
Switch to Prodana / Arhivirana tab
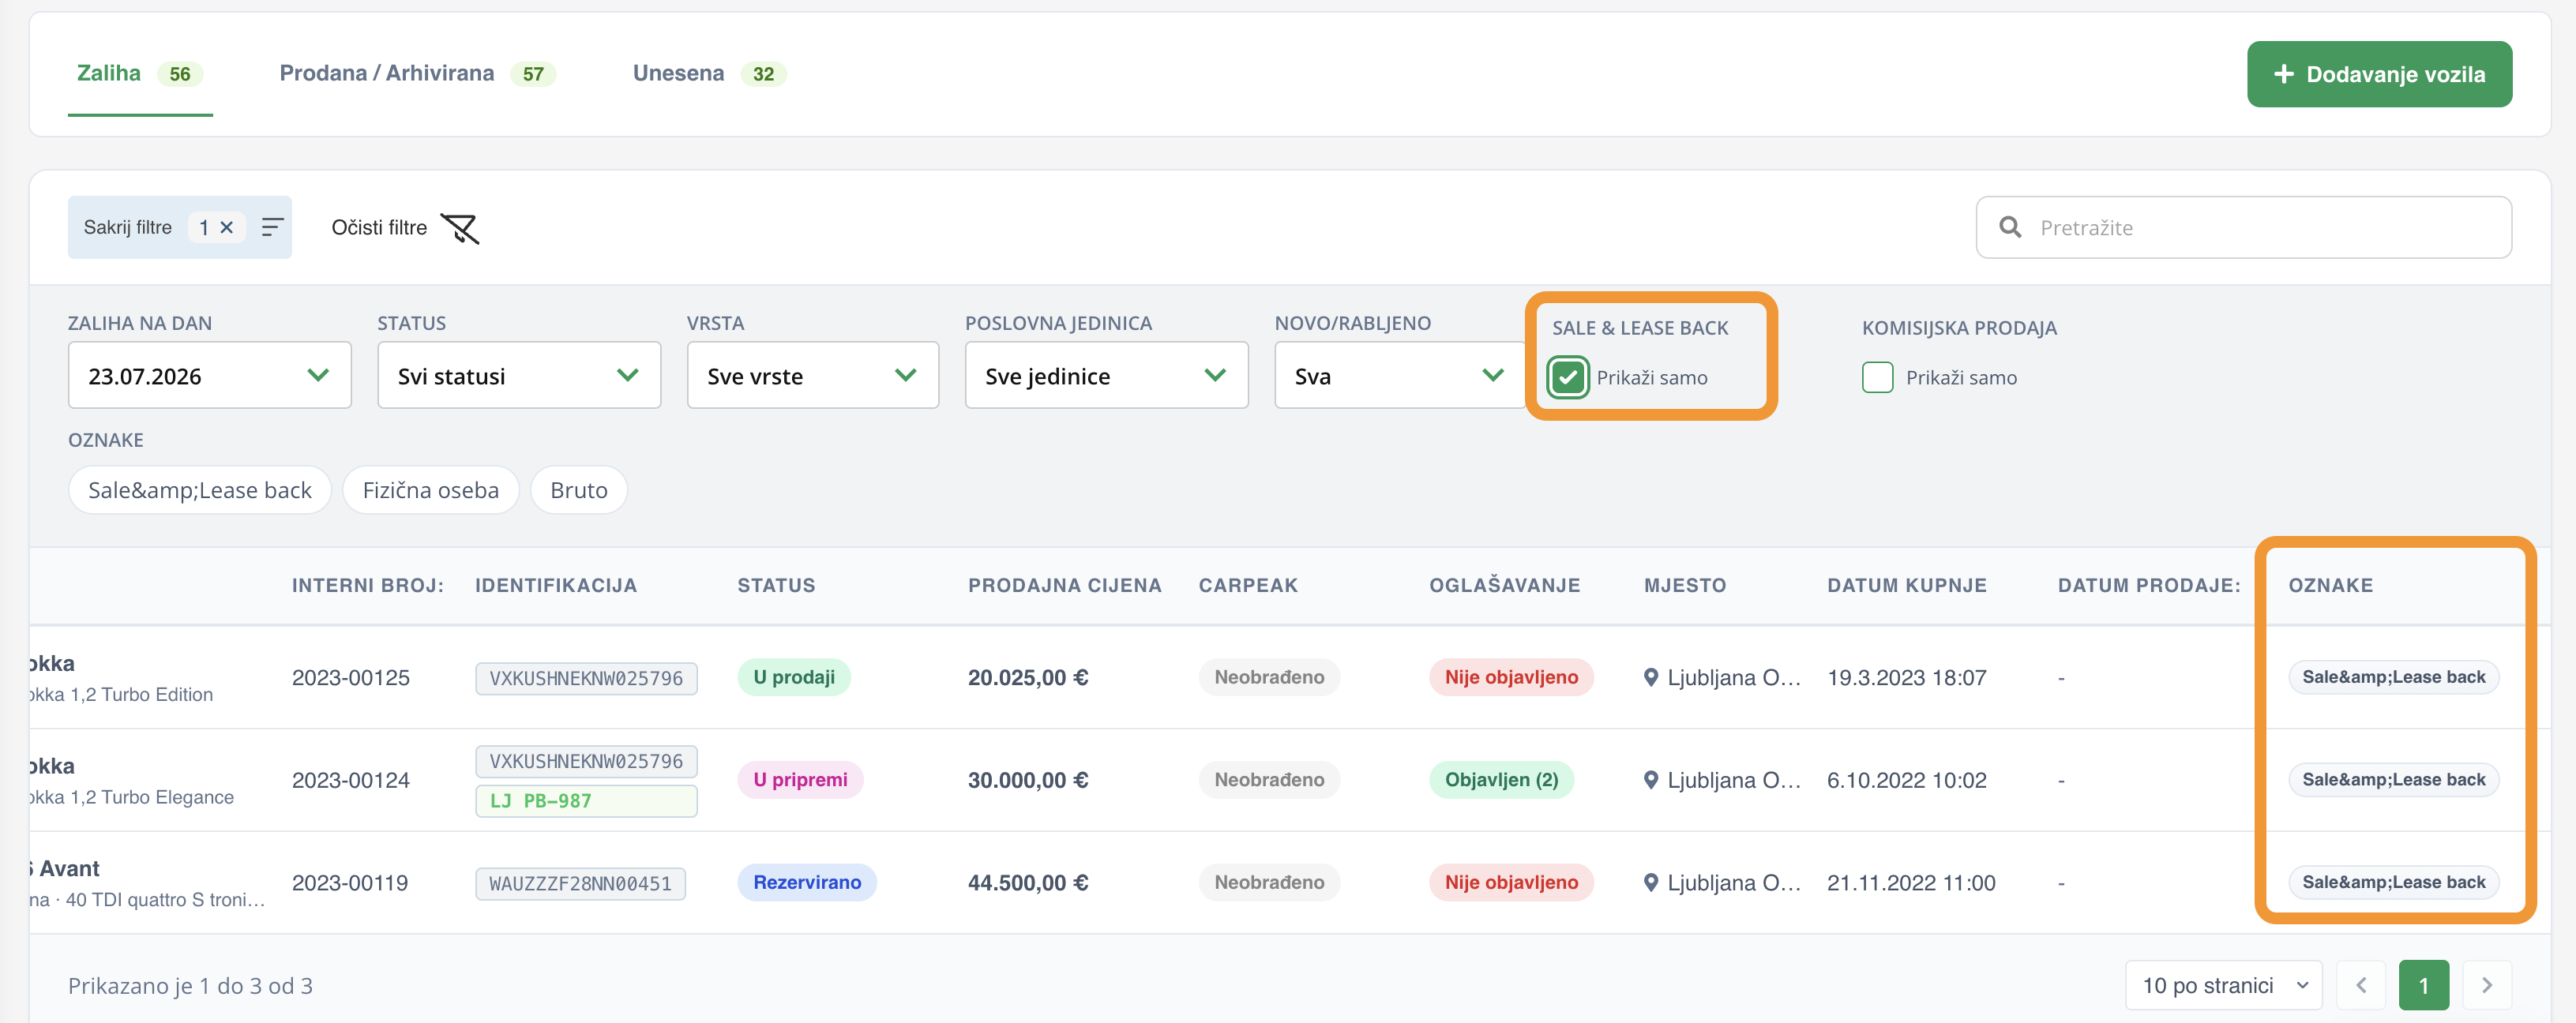[x=417, y=74]
